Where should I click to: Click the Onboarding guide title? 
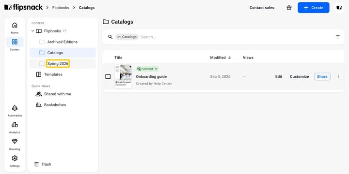151,76
